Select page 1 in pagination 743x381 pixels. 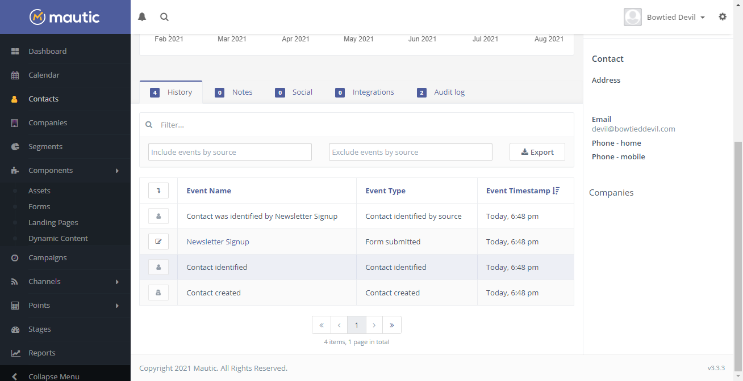point(357,325)
